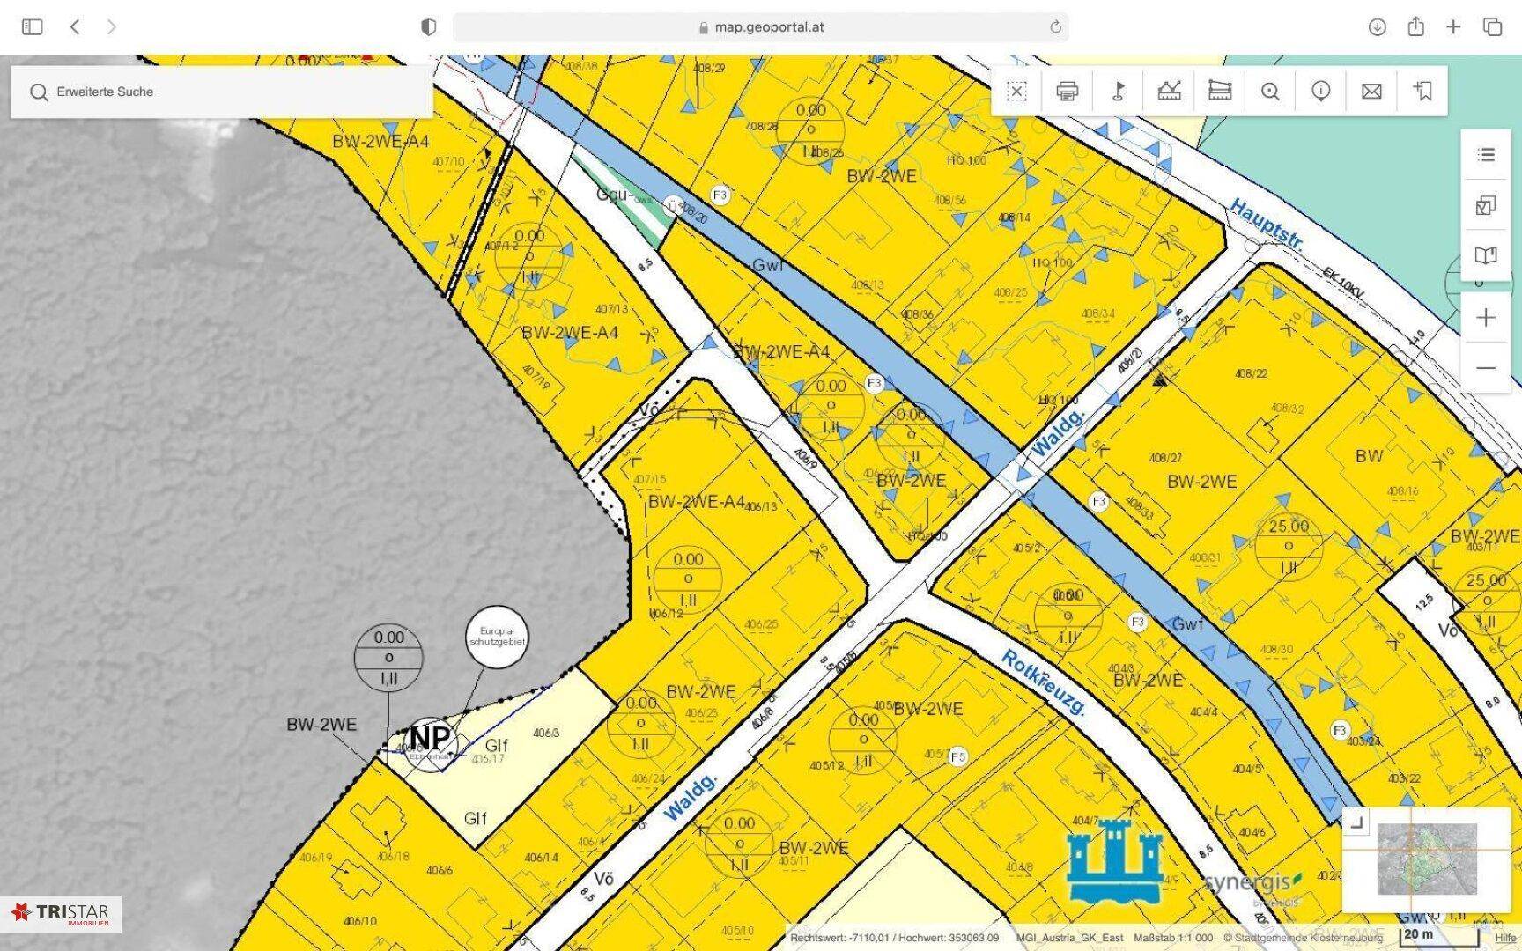The image size is (1522, 951).
Task: Select the flag marker tool
Action: tap(1118, 91)
